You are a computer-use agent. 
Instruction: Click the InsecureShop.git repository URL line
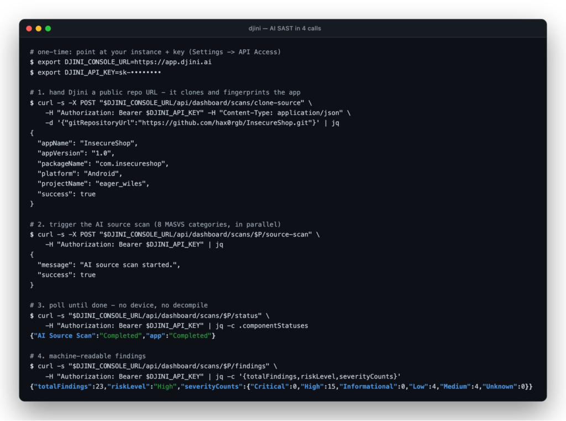192,123
